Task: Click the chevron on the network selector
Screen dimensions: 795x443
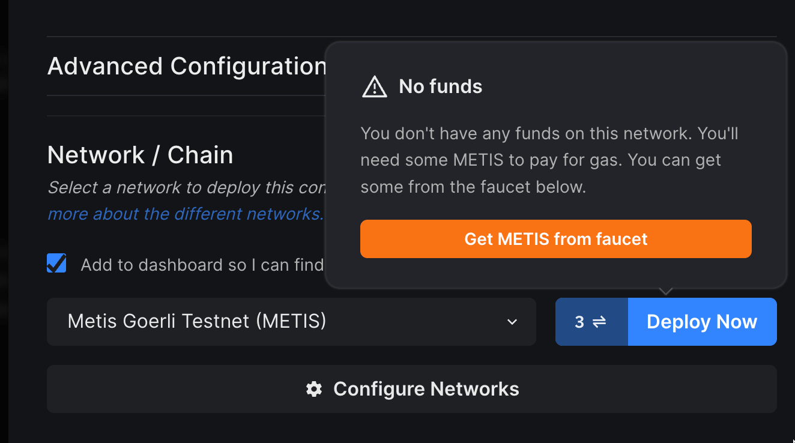Action: 512,322
